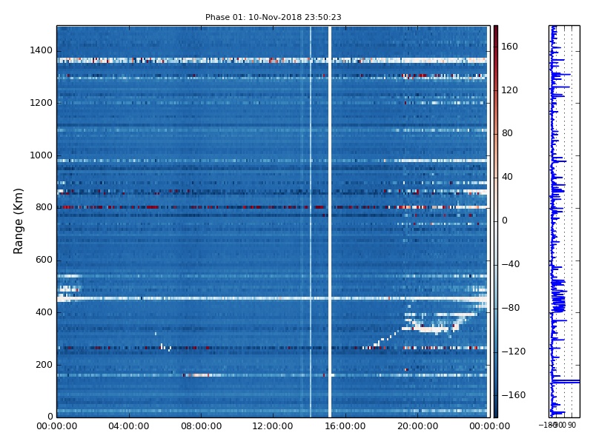Click the 16:00:00 time tick label
The image size is (593, 444).
(x=345, y=426)
